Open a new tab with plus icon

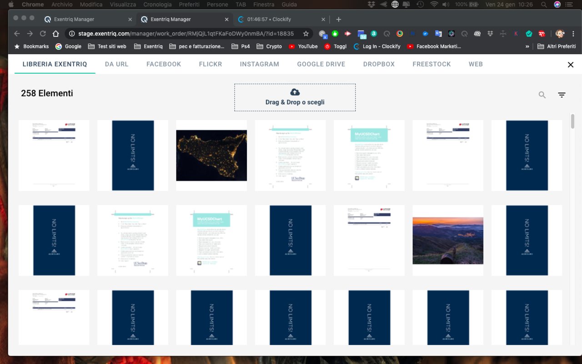[338, 20]
